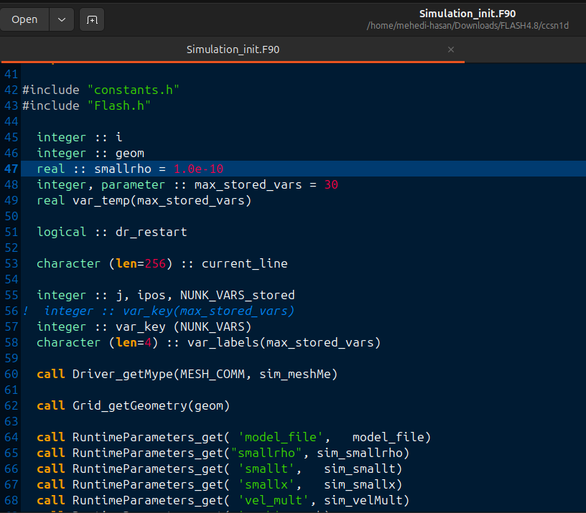Click sim_smallrho on line 65

[x=360, y=453]
